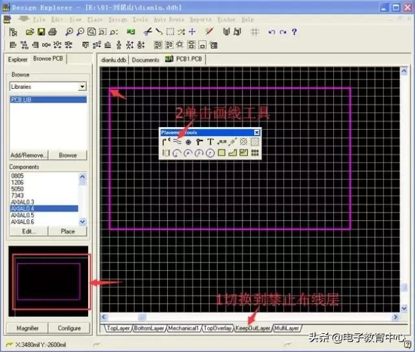Pick the place string (T) tool

point(210,141)
